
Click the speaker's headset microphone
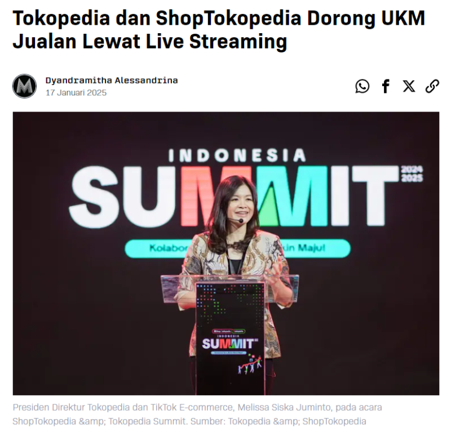240,221
